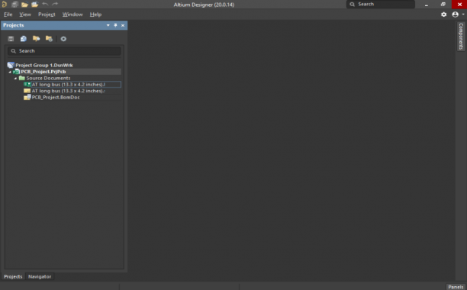Click the user account icon
This screenshot has height=290, width=467.
pos(455,14)
